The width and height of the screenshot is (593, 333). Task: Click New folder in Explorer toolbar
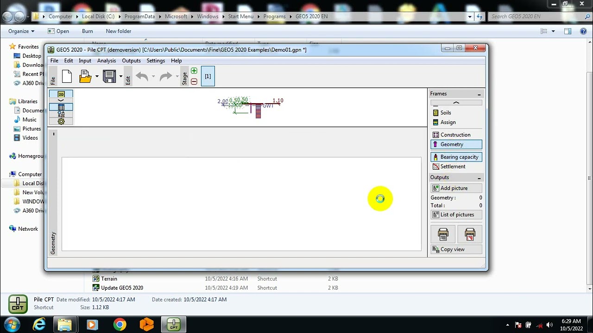coord(118,31)
